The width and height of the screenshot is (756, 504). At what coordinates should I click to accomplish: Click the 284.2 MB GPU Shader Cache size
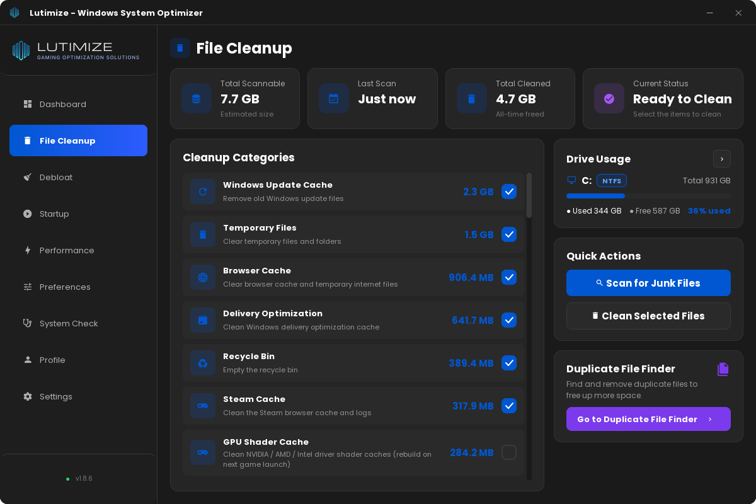click(x=472, y=452)
